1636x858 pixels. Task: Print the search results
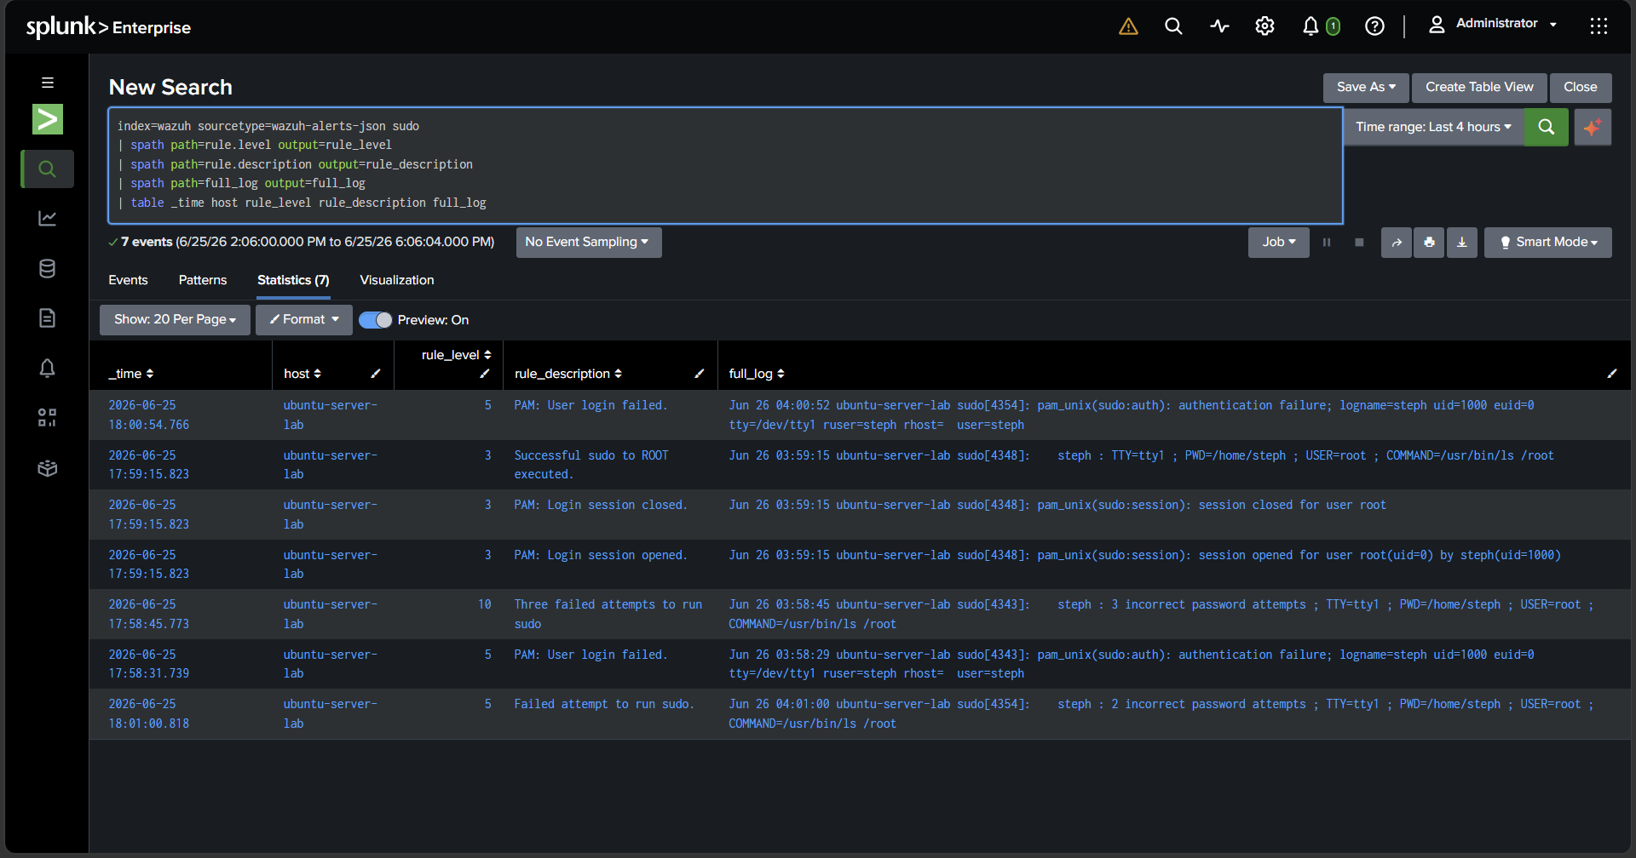[x=1429, y=243]
